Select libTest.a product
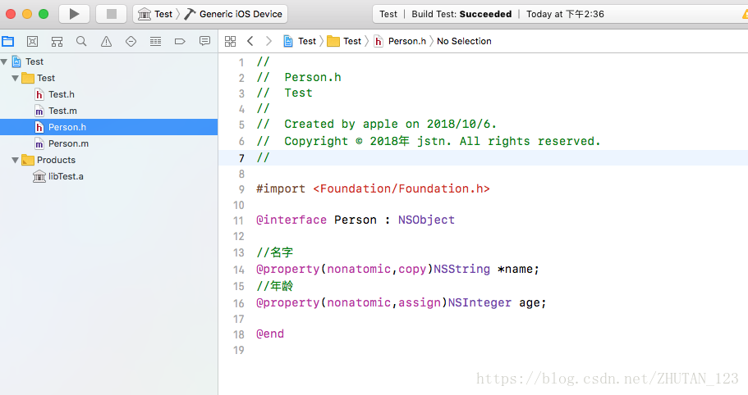The width and height of the screenshot is (748, 395). pos(108,176)
